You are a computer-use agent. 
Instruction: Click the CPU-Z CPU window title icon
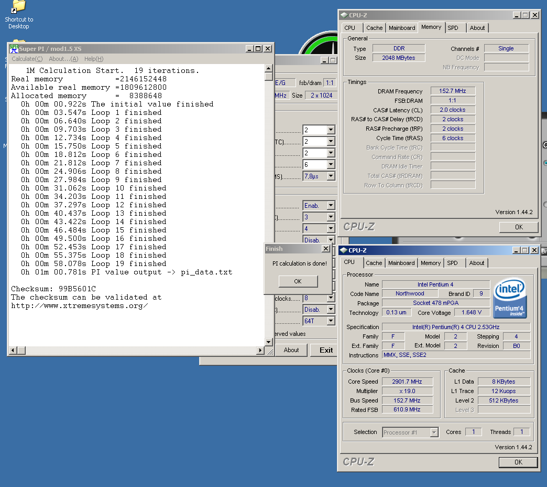point(344,250)
